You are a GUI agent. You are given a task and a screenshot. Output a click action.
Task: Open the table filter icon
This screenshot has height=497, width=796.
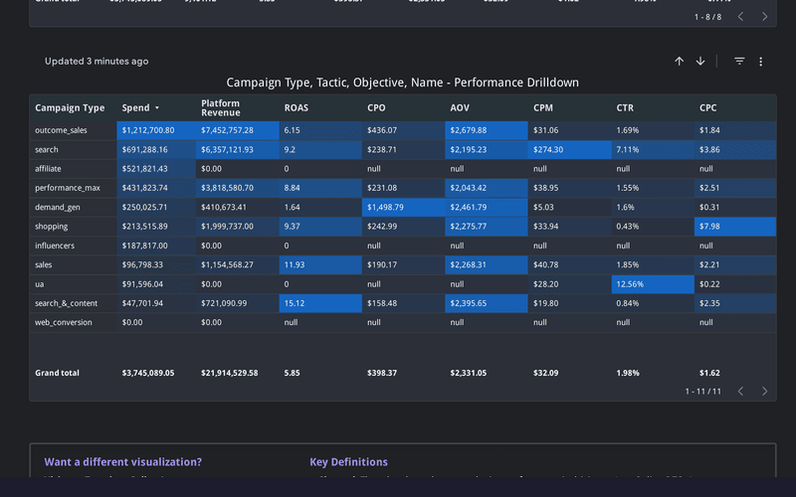click(x=739, y=62)
